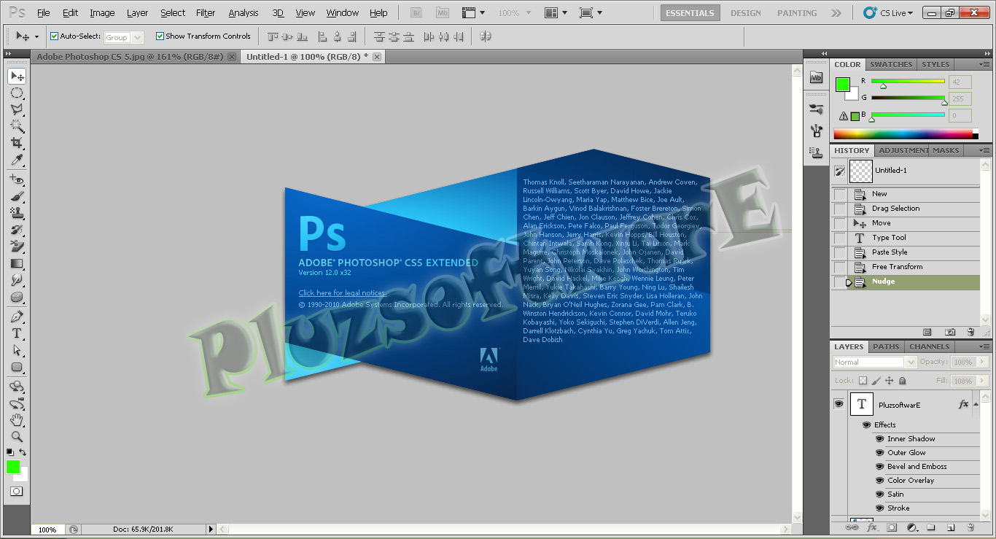Screen dimensions: 996x539
Task: Select the Hand tool
Action: [x=17, y=420]
